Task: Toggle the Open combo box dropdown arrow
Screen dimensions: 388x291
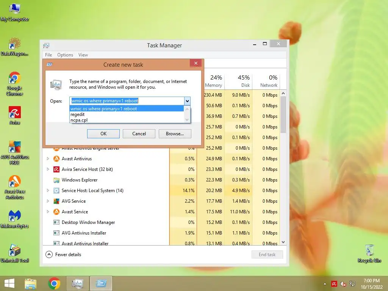Action: [187, 101]
